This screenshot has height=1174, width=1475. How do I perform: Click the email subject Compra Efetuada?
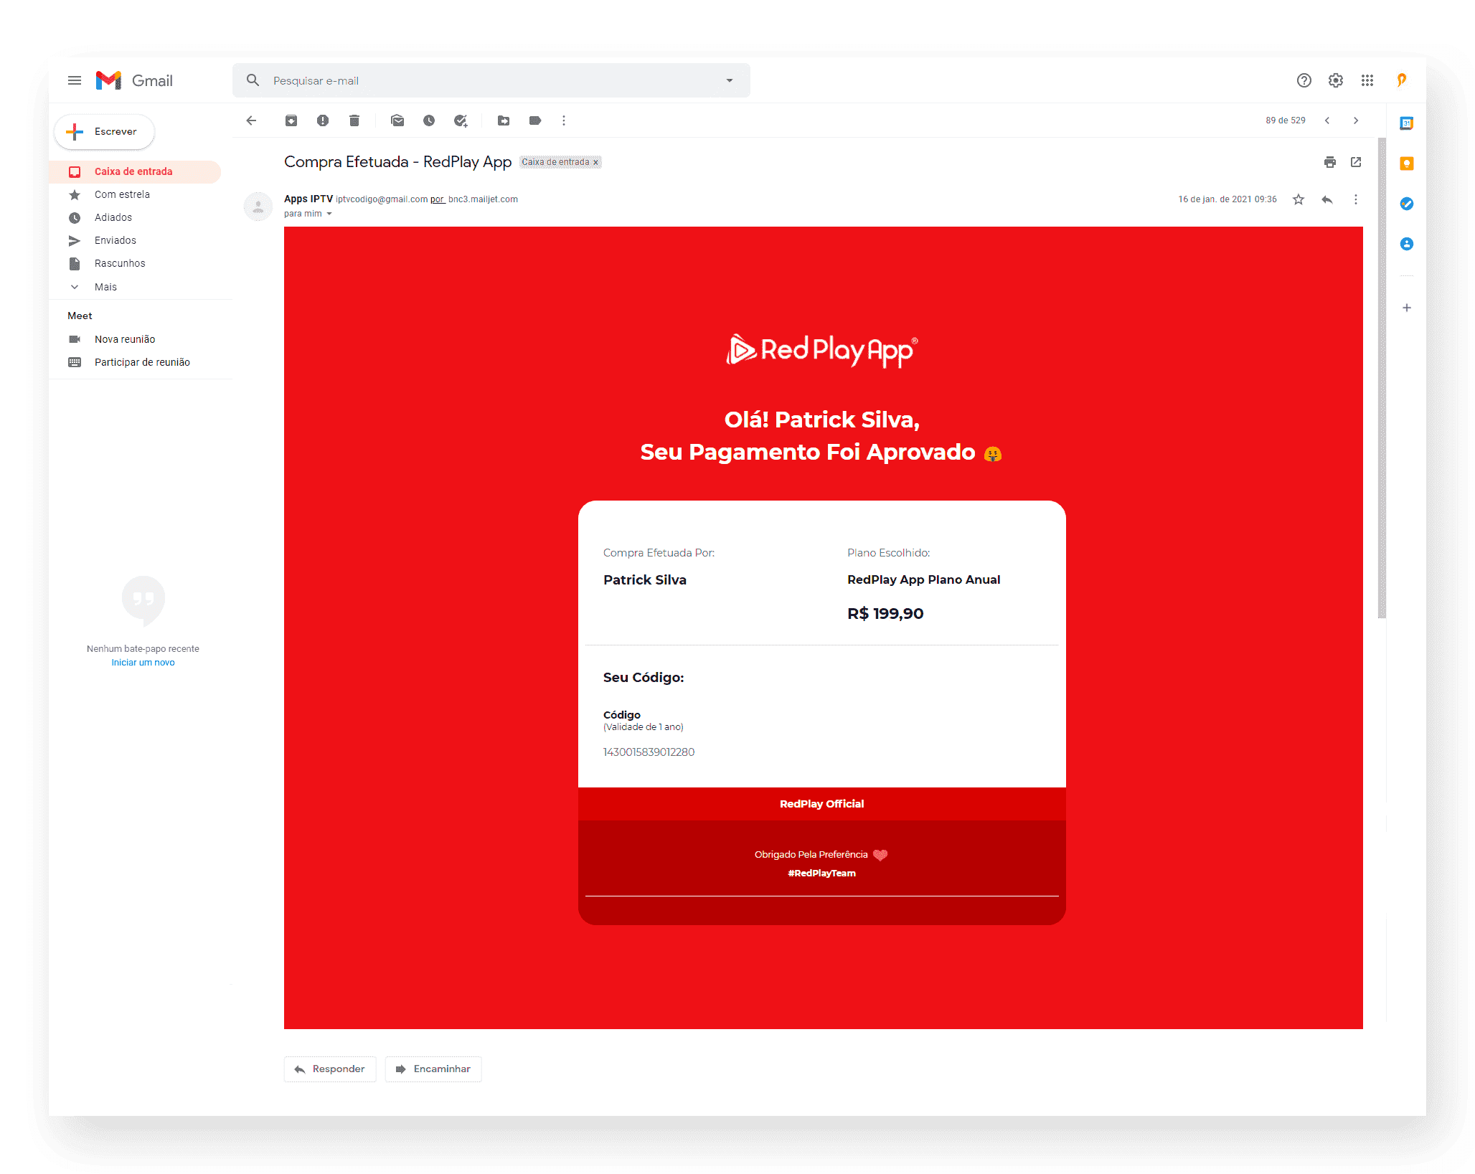pyautogui.click(x=398, y=162)
